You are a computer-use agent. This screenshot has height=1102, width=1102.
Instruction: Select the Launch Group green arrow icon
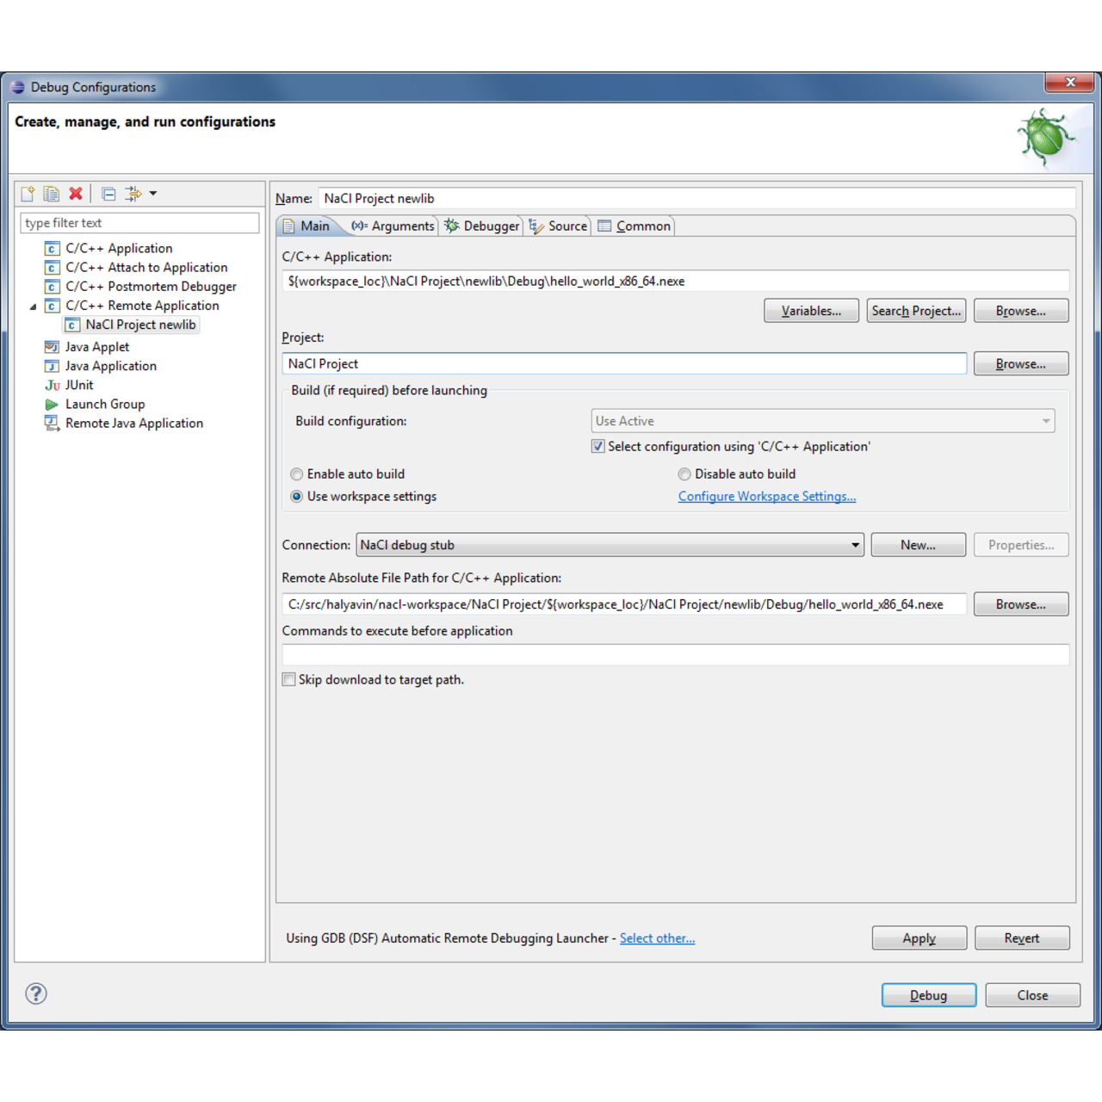52,405
